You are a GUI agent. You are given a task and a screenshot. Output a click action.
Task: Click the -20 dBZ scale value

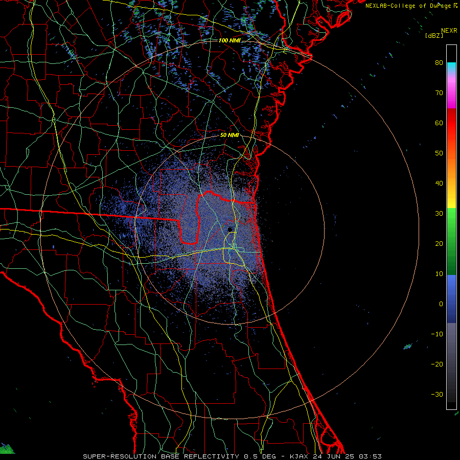[437, 364]
